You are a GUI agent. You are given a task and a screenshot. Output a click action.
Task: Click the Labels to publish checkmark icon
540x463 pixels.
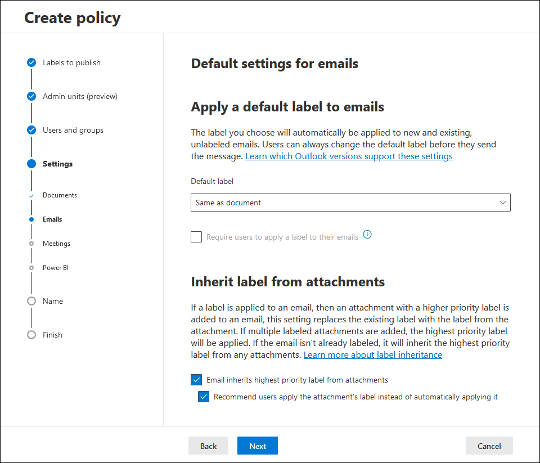31,62
